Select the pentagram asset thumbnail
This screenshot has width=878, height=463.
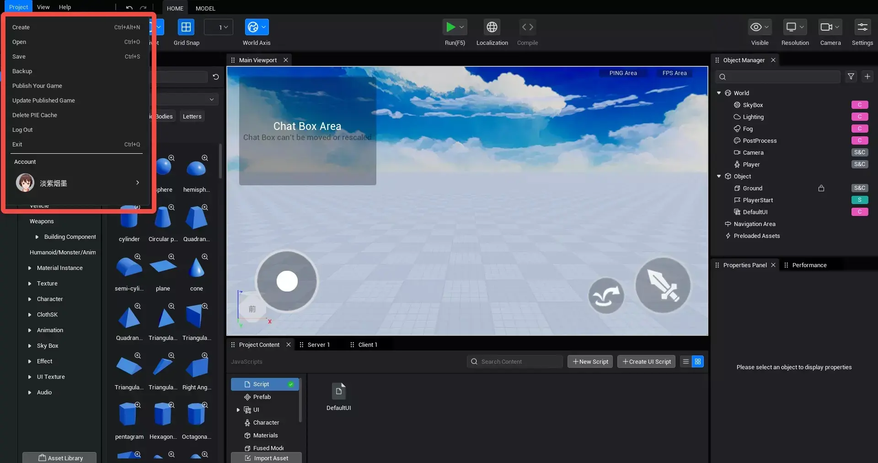tap(129, 415)
